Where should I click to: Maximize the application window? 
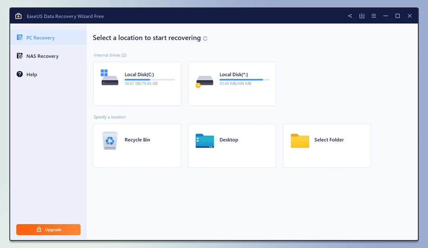397,16
